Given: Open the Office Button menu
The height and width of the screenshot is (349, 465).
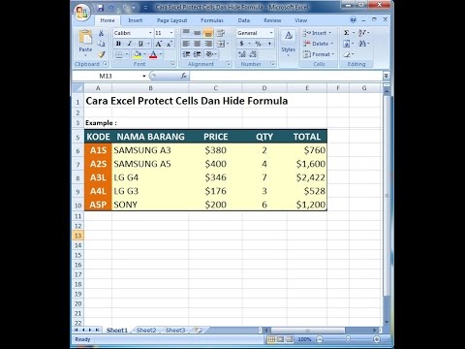Looking at the screenshot, I should tap(81, 13).
